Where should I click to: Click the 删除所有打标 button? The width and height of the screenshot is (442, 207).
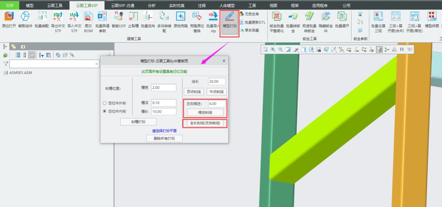165,139
